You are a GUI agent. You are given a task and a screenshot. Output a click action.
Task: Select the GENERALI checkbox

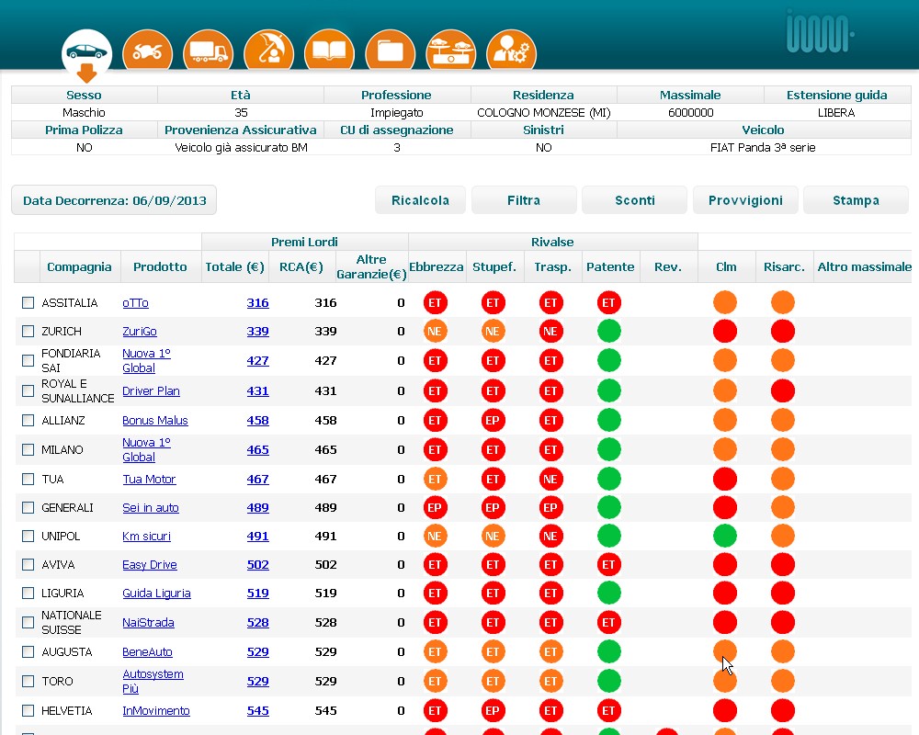tap(28, 507)
